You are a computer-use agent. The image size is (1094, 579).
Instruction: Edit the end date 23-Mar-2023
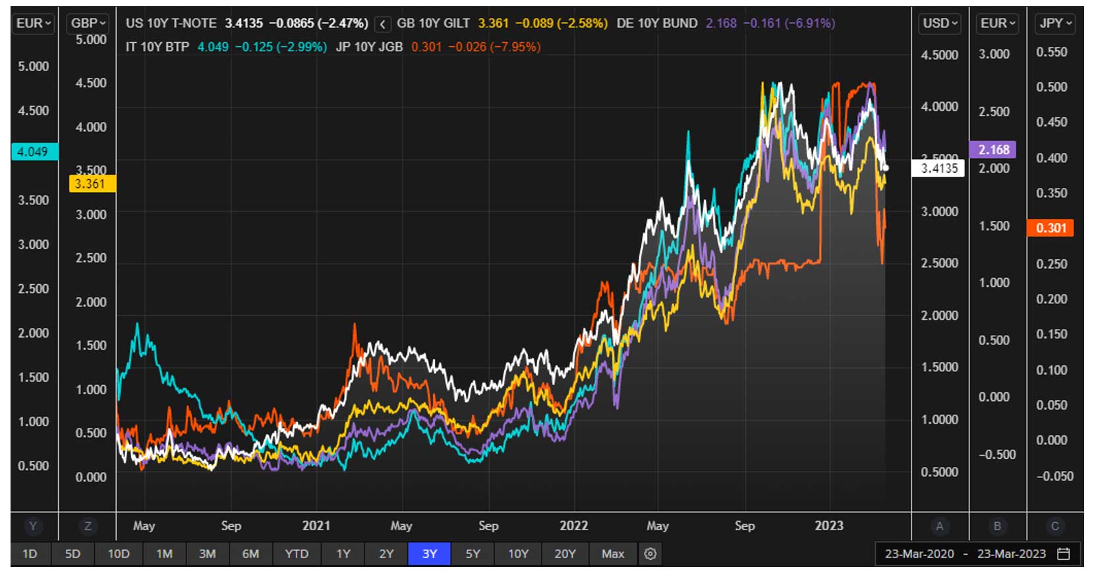click(x=1011, y=554)
